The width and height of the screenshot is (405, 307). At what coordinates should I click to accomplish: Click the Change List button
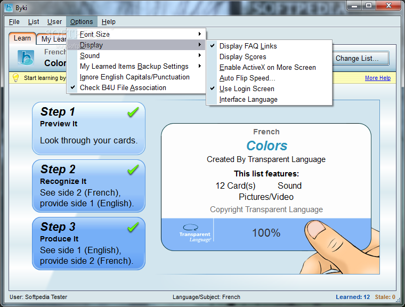click(x=361, y=59)
